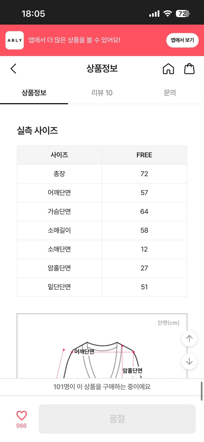Screen dimensions: 204x442
Task: Tap the 총장 row in the size table
Action: (59, 174)
